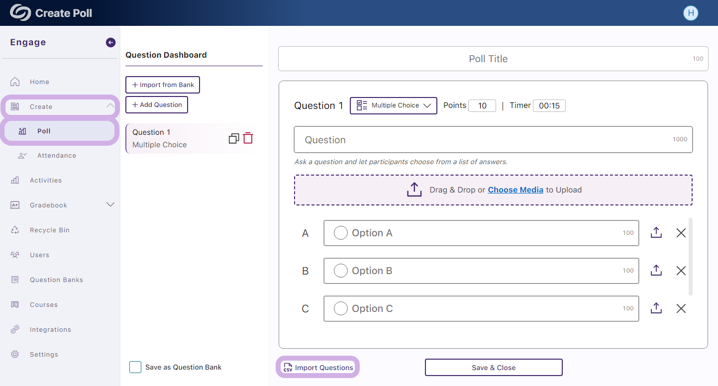
Task: Delete Question 1 with trash icon
Action: [248, 138]
